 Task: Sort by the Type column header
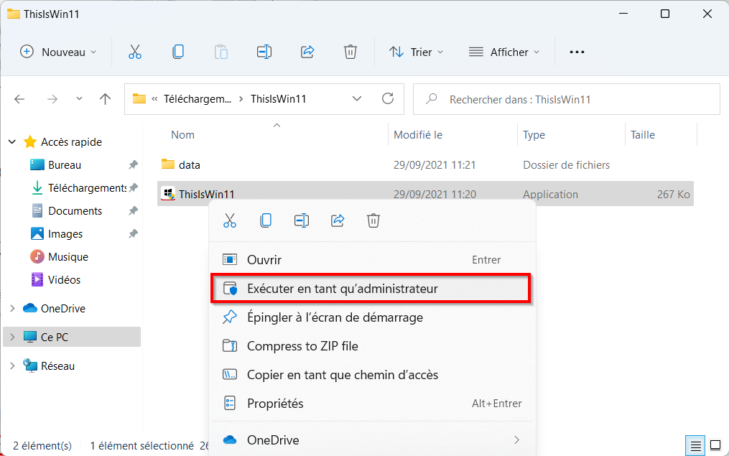point(534,135)
